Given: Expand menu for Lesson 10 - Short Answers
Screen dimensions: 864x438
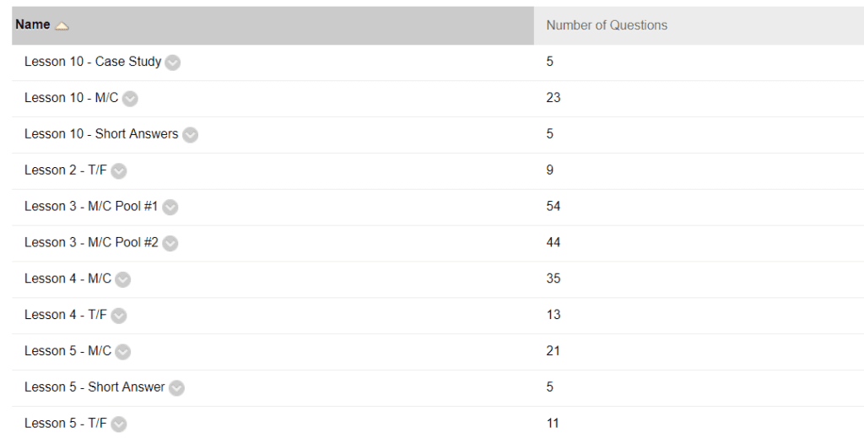Looking at the screenshot, I should (x=190, y=135).
